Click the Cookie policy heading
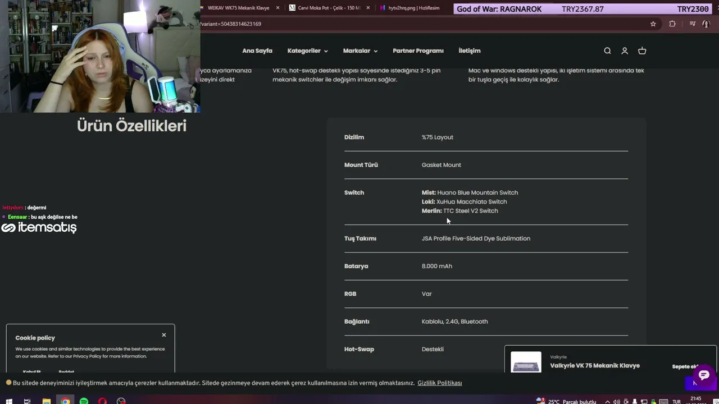719x404 pixels. click(35, 338)
